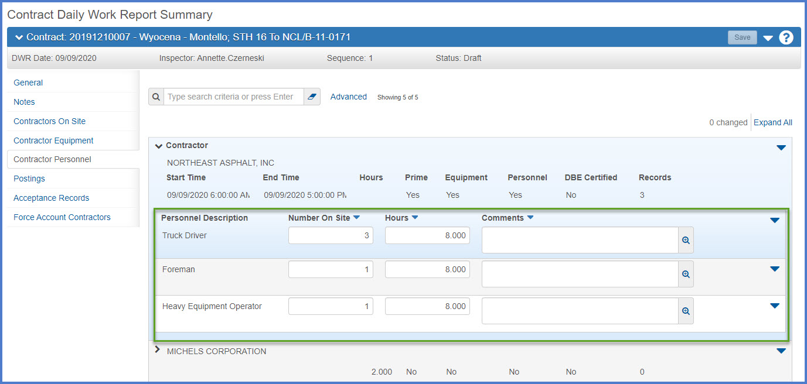Edit Heavy Equipment Operator Number On Site
The height and width of the screenshot is (384, 807).
[331, 306]
